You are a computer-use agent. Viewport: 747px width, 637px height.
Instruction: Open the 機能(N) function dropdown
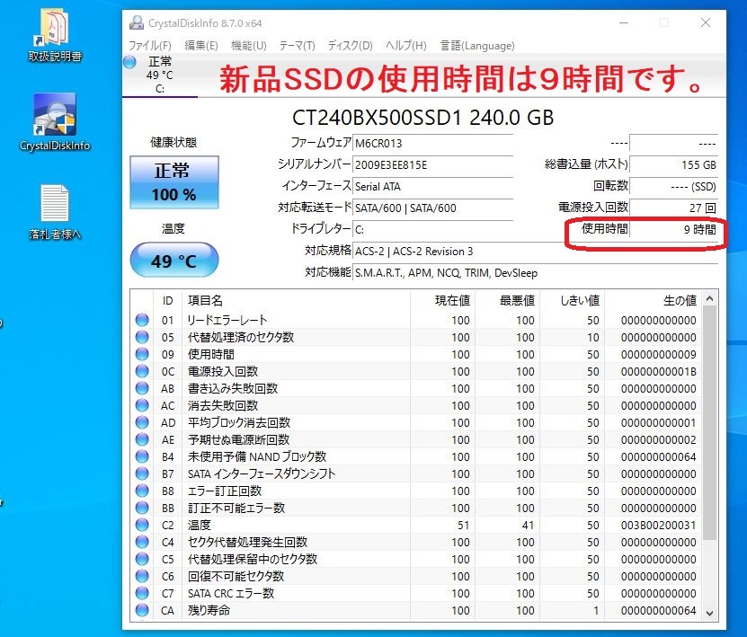(248, 44)
